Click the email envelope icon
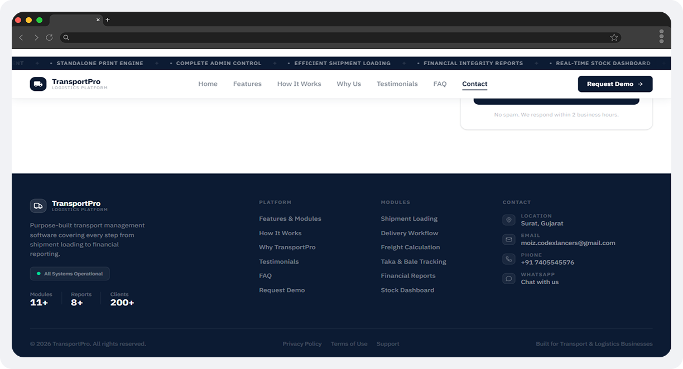Image resolution: width=683 pixels, height=369 pixels. tap(509, 240)
